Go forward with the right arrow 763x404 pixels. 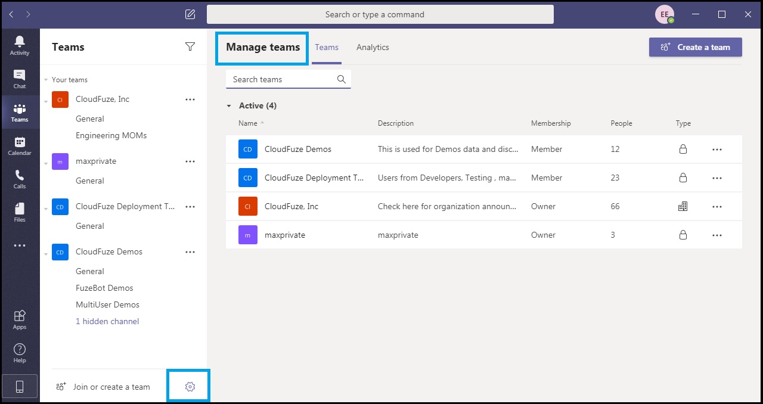tap(28, 14)
